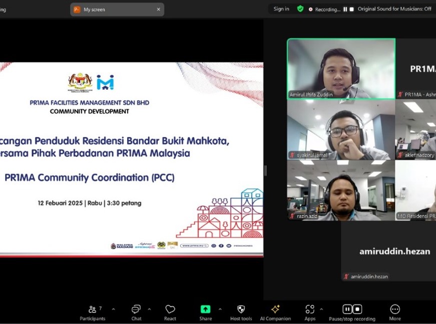Screen dimensions: 436x324
Task: Click the www.prima.my link on slide
Action: 194,246
